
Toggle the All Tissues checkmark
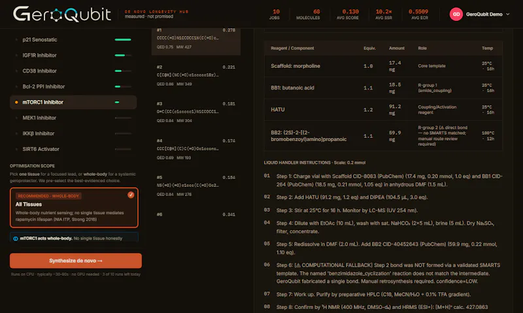click(x=131, y=195)
